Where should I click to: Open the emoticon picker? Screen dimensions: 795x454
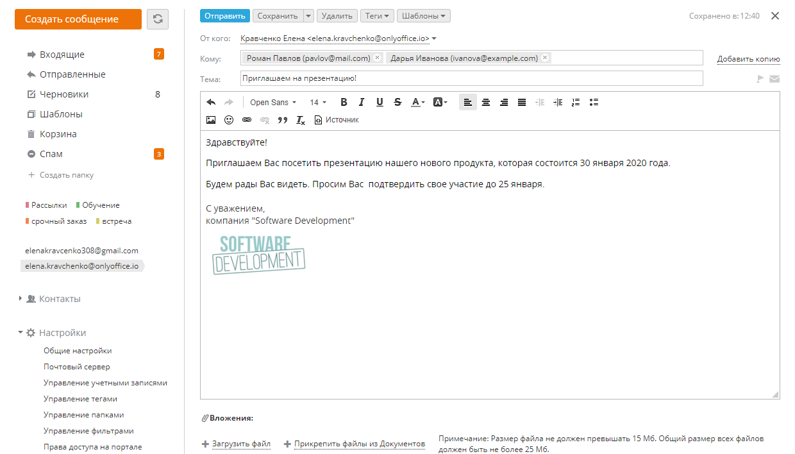[x=229, y=120]
